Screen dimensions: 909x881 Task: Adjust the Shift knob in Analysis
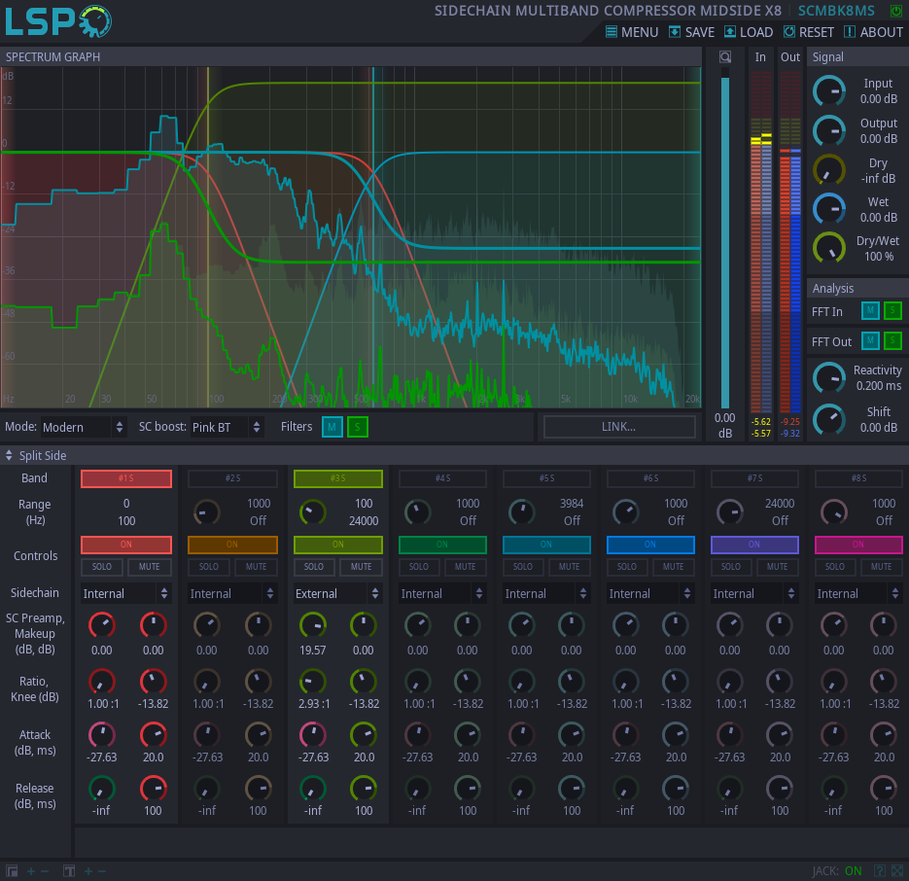[x=829, y=419]
